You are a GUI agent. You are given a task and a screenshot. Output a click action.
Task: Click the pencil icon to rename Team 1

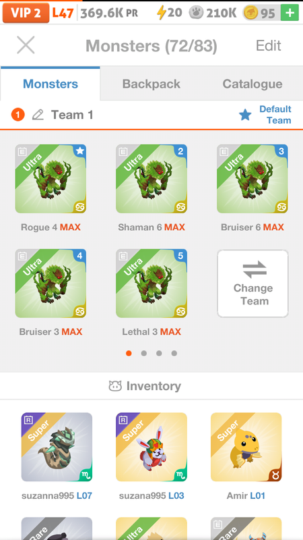38,115
